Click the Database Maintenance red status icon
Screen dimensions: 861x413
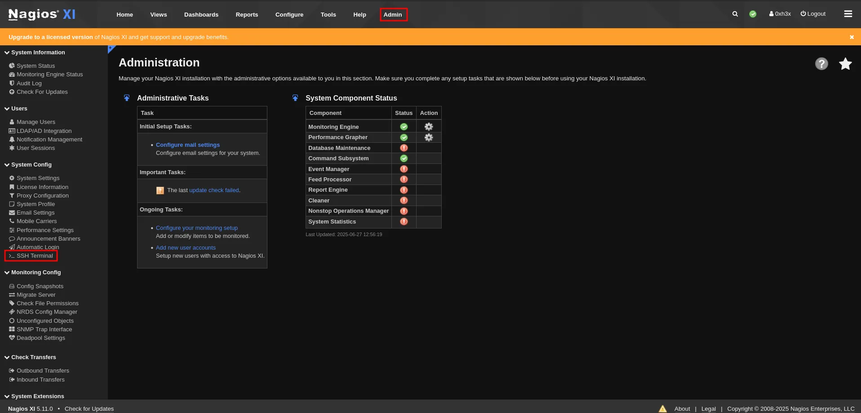coord(404,148)
